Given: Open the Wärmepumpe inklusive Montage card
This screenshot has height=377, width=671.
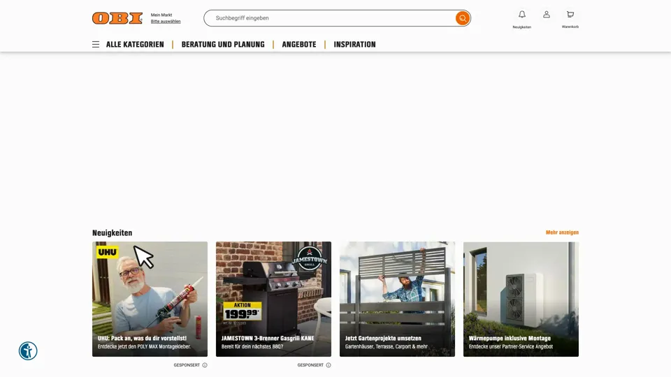Looking at the screenshot, I should click(x=521, y=300).
